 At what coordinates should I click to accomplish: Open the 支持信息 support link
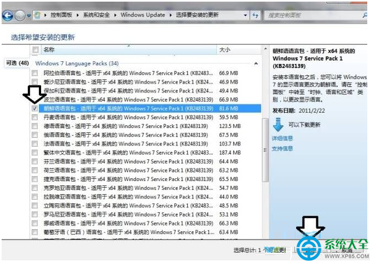click(x=282, y=149)
